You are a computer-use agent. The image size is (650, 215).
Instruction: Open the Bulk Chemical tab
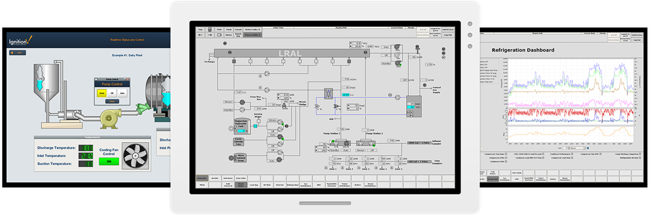pos(228,185)
